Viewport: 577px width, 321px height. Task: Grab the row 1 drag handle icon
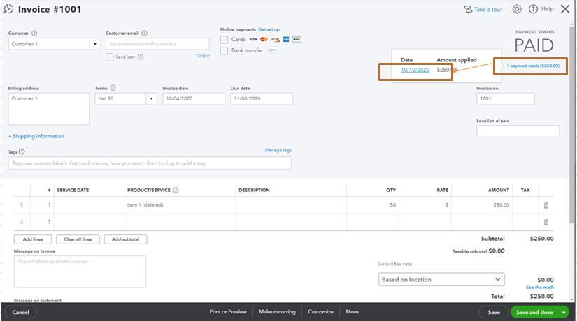point(22,205)
